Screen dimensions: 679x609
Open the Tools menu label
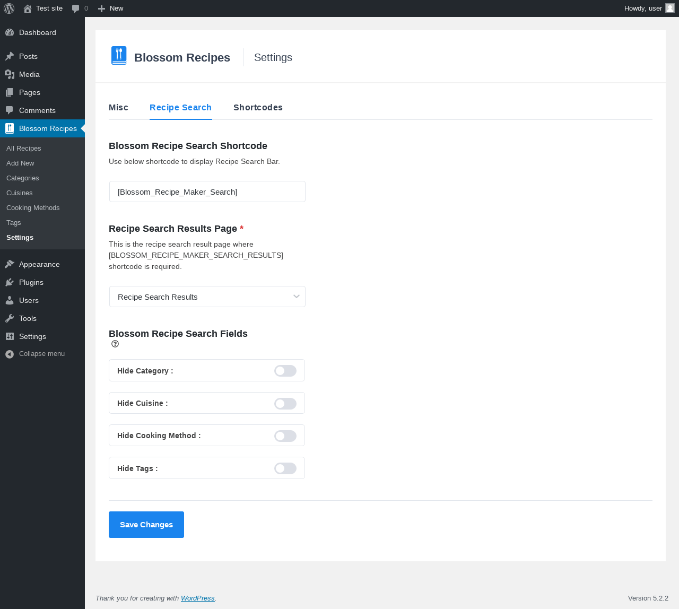[x=28, y=318]
